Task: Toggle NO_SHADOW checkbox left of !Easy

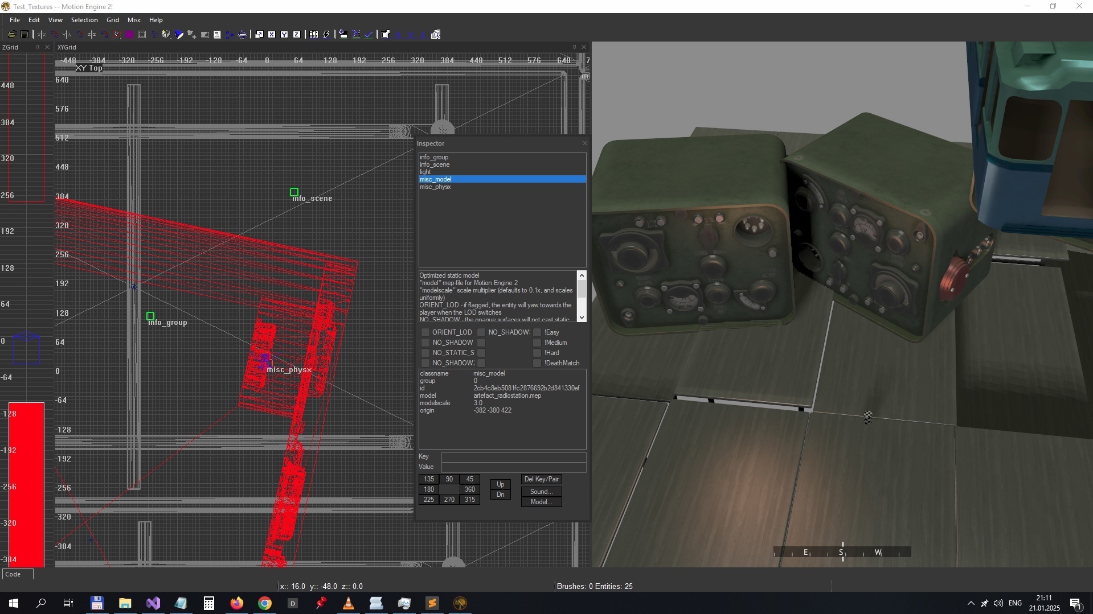Action: tap(481, 332)
